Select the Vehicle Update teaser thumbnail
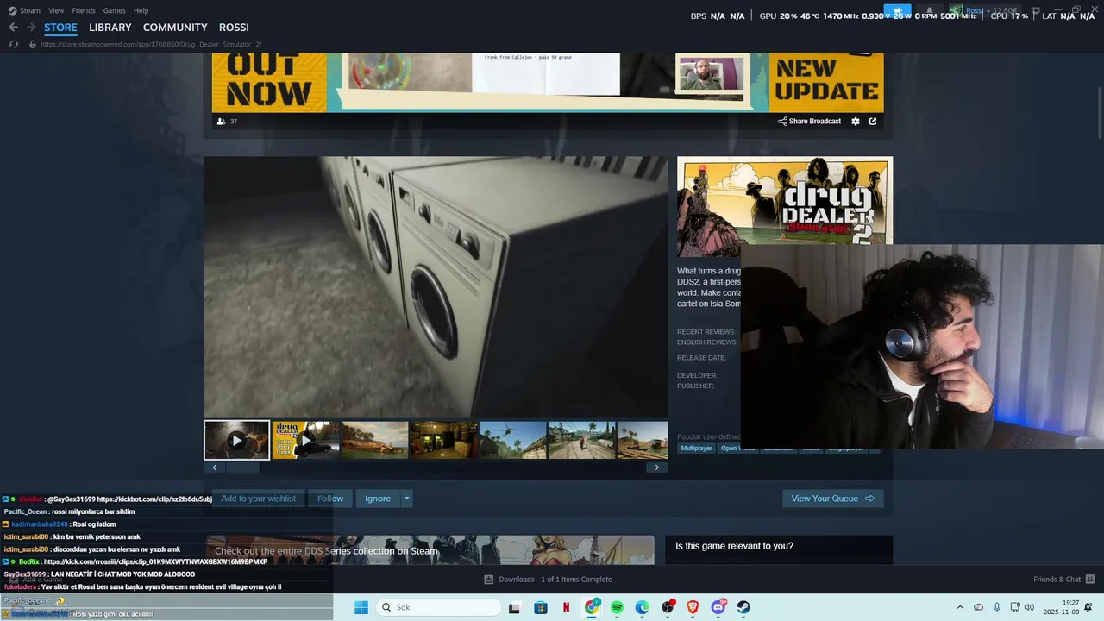Screen dimensions: 1104x621 pos(305,440)
